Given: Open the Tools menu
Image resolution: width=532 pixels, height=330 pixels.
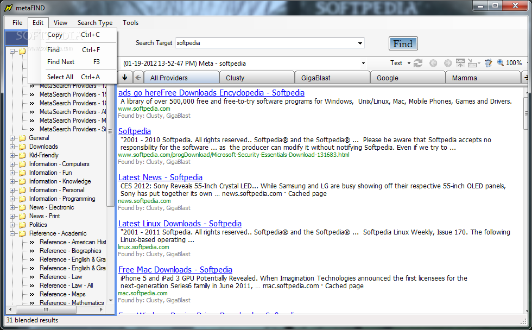Looking at the screenshot, I should point(131,23).
